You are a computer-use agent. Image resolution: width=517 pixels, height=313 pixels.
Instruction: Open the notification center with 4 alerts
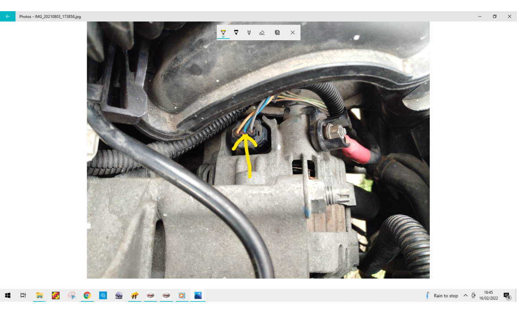[507, 296]
